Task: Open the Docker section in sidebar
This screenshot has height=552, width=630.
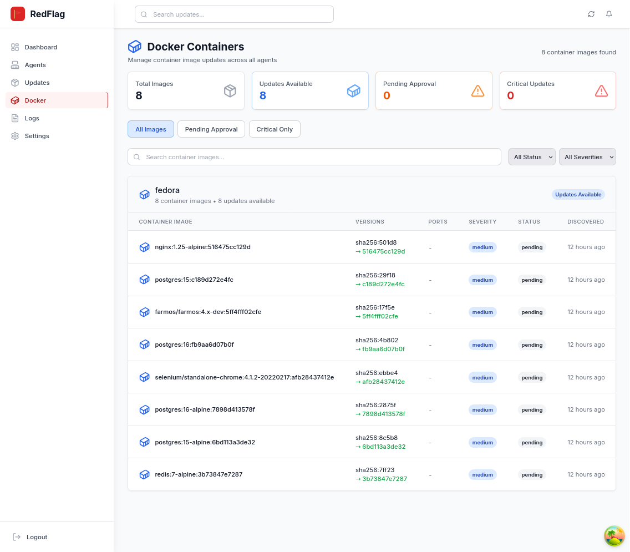Action: pos(37,100)
